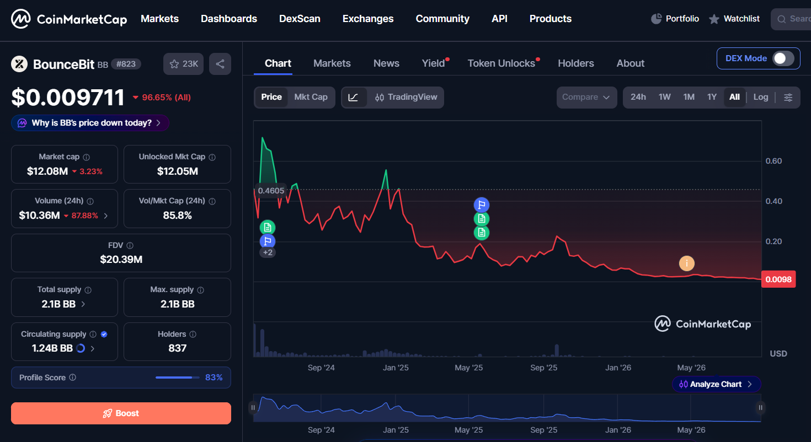Image resolution: width=811 pixels, height=442 pixels.
Task: Select the Price view toggle
Action: pyautogui.click(x=271, y=98)
